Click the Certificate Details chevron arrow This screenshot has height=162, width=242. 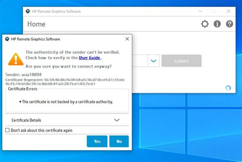click(117, 120)
